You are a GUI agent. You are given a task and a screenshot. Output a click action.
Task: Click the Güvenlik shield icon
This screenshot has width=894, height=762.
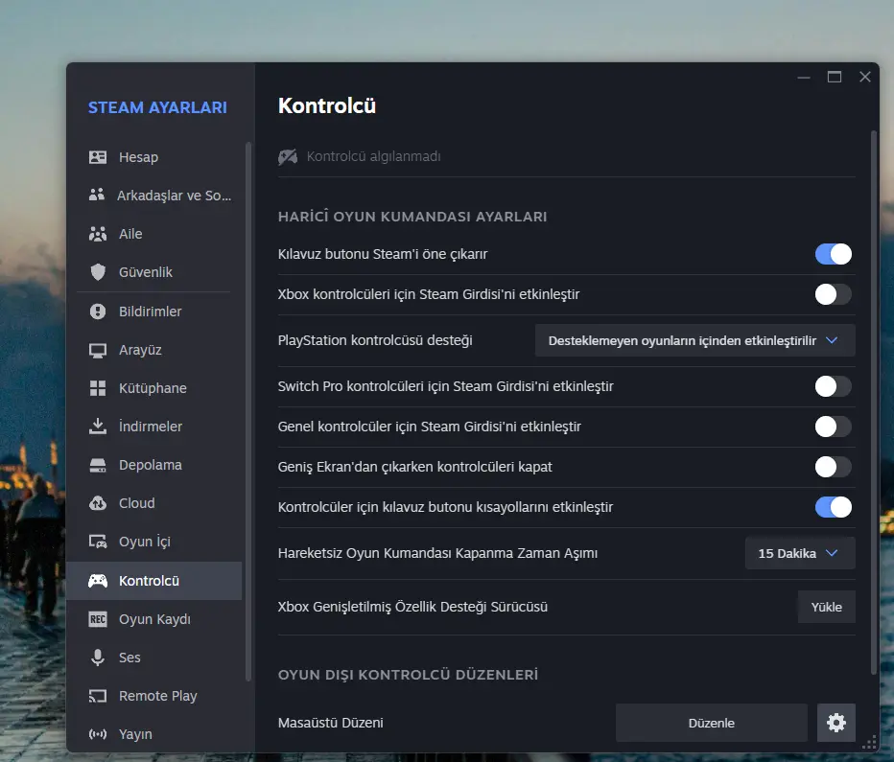click(98, 272)
